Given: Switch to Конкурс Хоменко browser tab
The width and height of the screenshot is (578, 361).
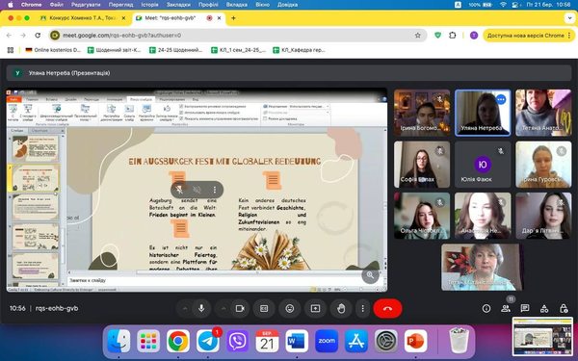Looking at the screenshot, I should pos(83,17).
